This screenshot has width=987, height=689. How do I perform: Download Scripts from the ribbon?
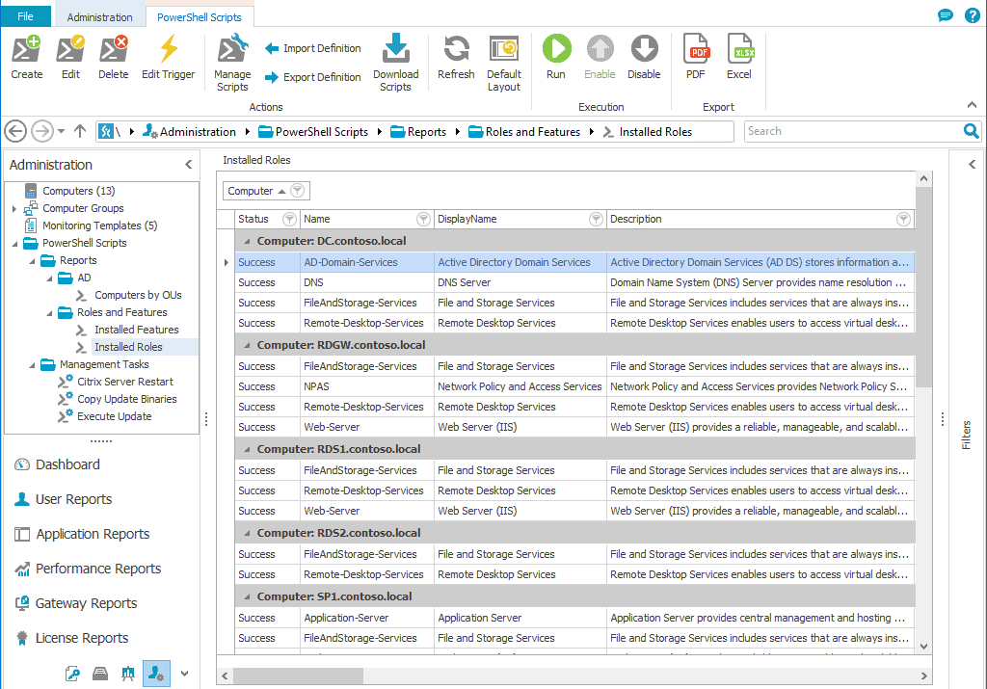[x=395, y=63]
